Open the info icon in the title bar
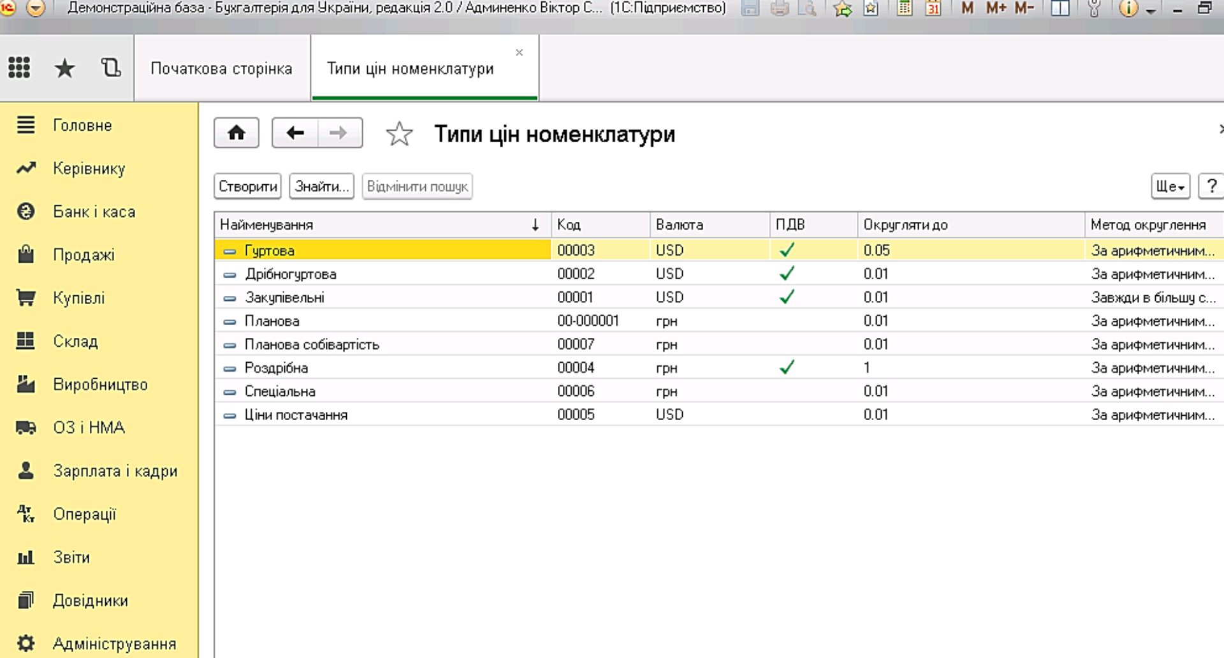The image size is (1224, 658). [x=1128, y=8]
